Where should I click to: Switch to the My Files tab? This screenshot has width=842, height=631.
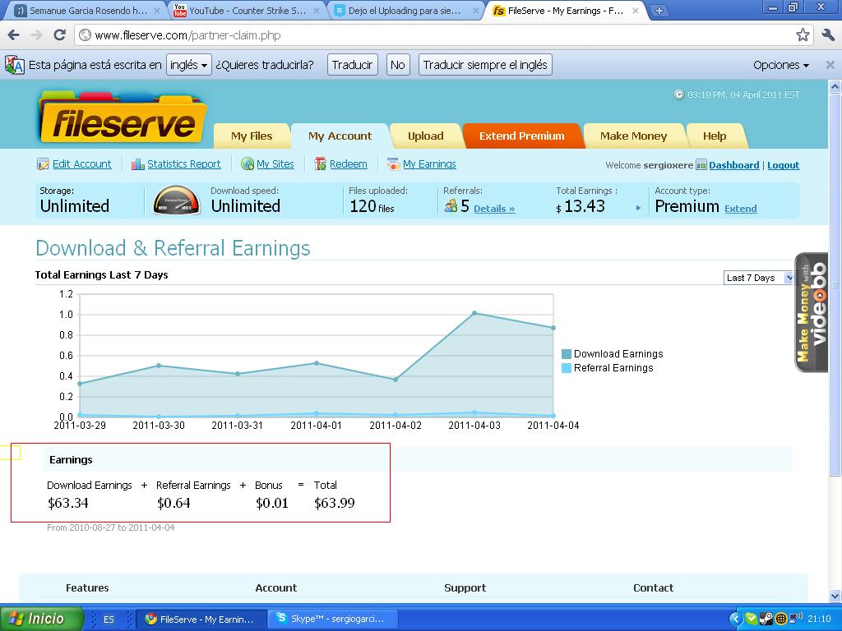coord(252,136)
